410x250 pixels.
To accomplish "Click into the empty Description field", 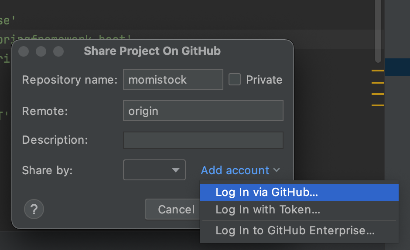I will pyautogui.click(x=203, y=140).
